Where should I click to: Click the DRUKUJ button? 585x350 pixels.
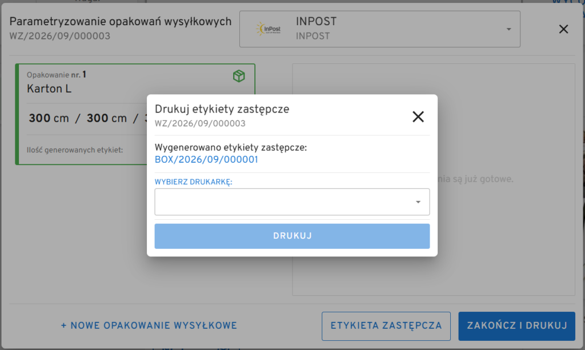(292, 236)
